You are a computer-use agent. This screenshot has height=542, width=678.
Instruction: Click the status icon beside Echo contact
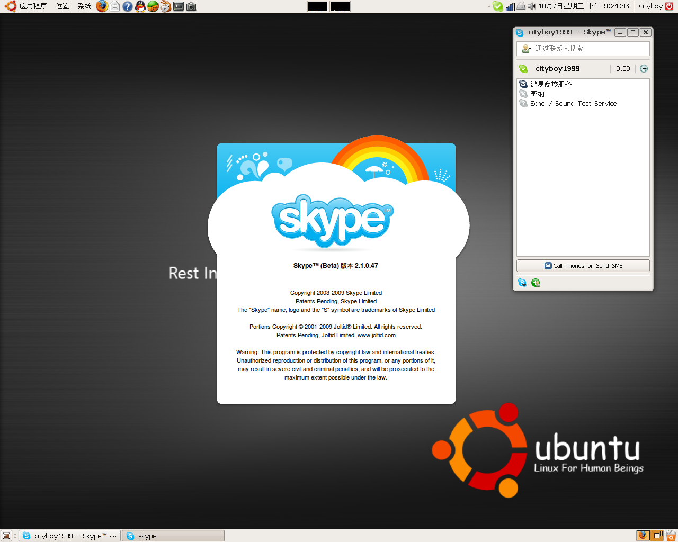pyautogui.click(x=523, y=104)
